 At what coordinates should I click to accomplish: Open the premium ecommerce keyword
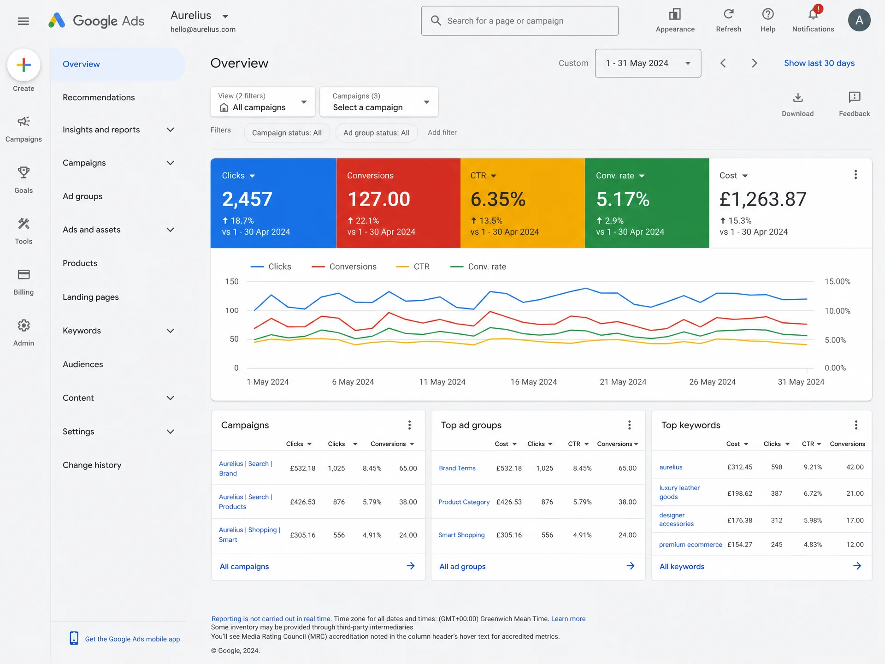coord(690,545)
